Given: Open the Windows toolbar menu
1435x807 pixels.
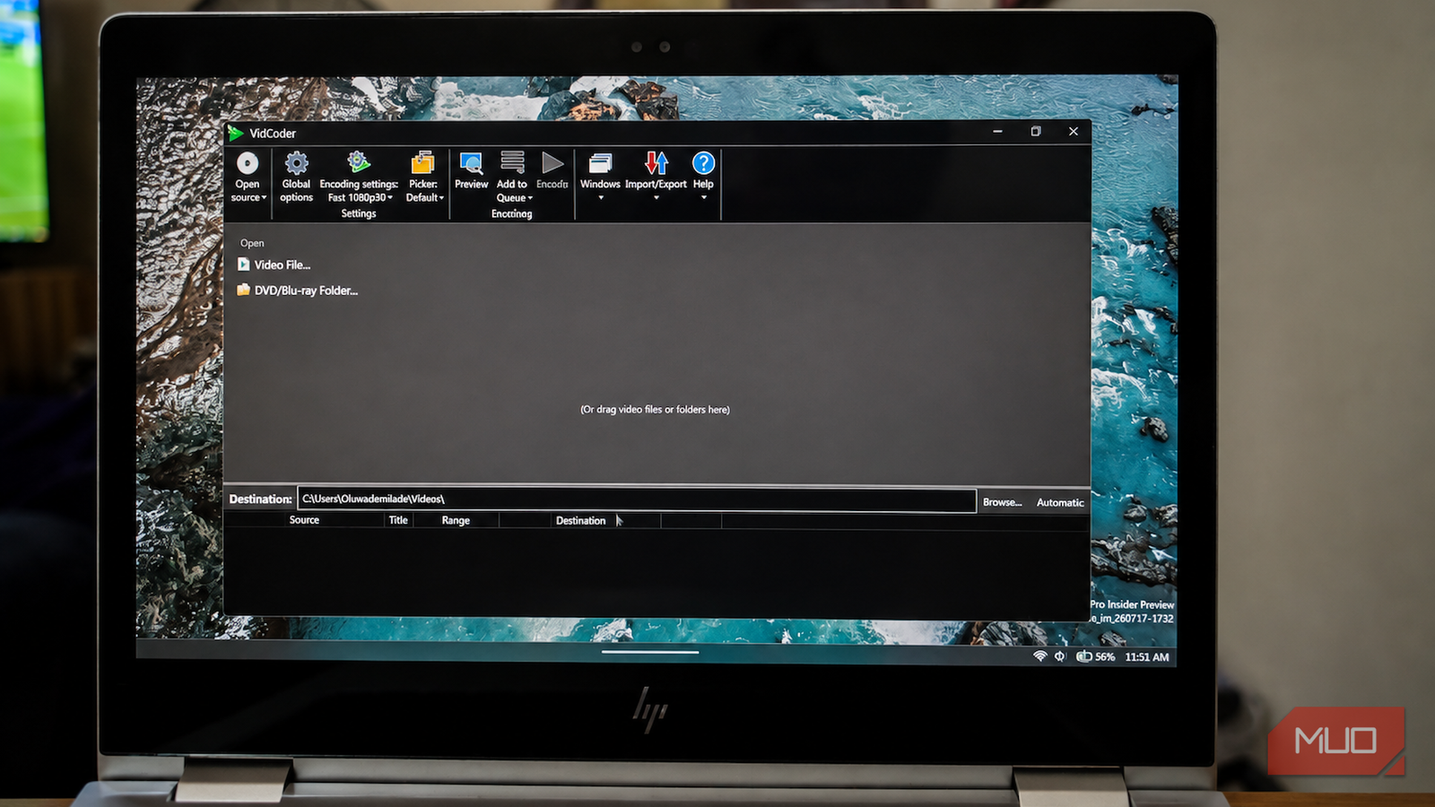Looking at the screenshot, I should click(x=600, y=176).
